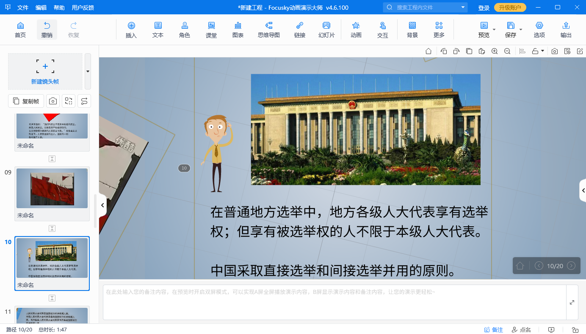Open the 背景 background settings

coord(412,30)
